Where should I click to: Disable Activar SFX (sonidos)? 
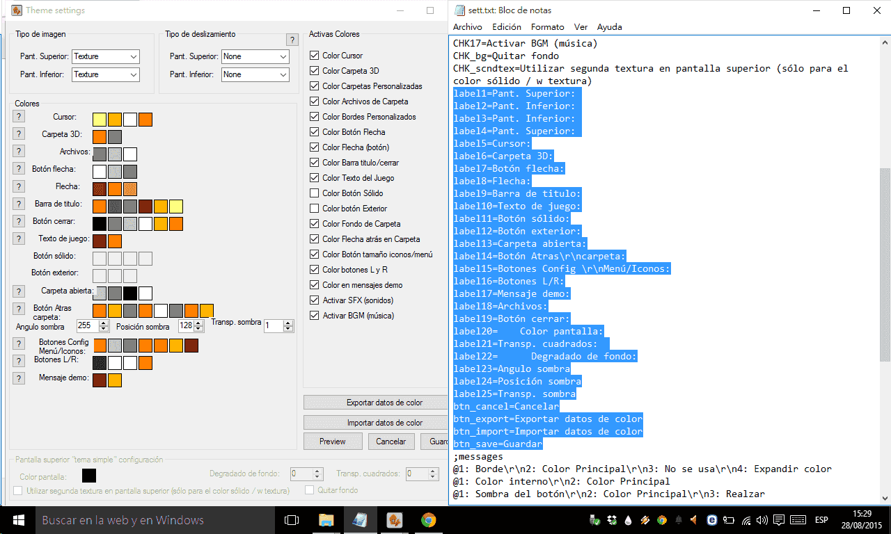click(x=315, y=300)
